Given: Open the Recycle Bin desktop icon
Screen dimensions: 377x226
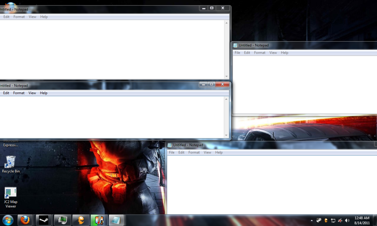Looking at the screenshot, I should point(11,164).
